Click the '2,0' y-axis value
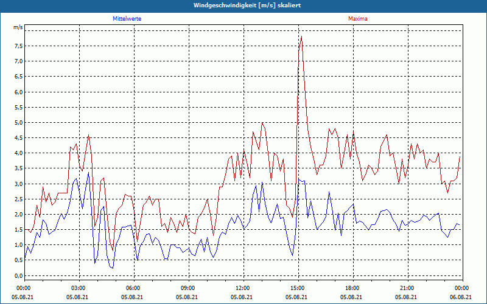Screen dimensions: 487x304 [19, 215]
